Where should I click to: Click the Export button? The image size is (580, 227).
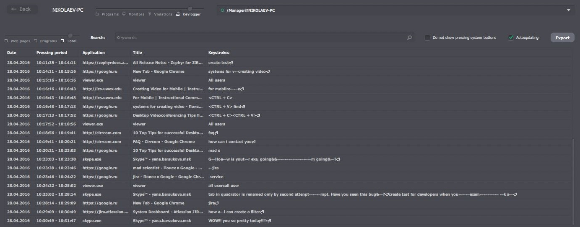coord(562,38)
